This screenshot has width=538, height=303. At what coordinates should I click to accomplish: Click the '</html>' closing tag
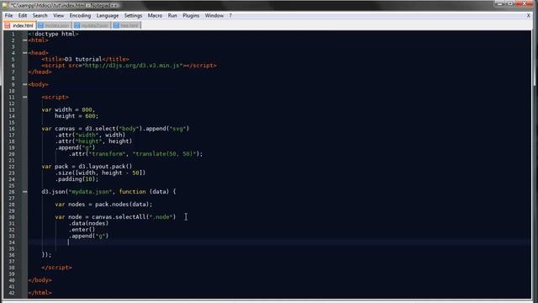[40, 293]
